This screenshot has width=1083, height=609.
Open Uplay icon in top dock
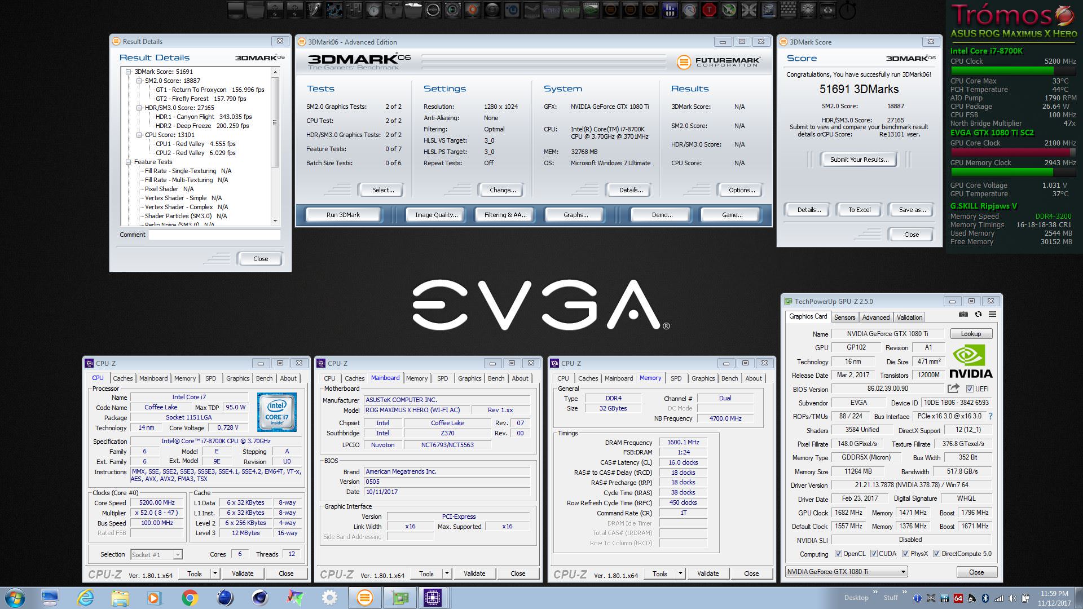point(512,10)
